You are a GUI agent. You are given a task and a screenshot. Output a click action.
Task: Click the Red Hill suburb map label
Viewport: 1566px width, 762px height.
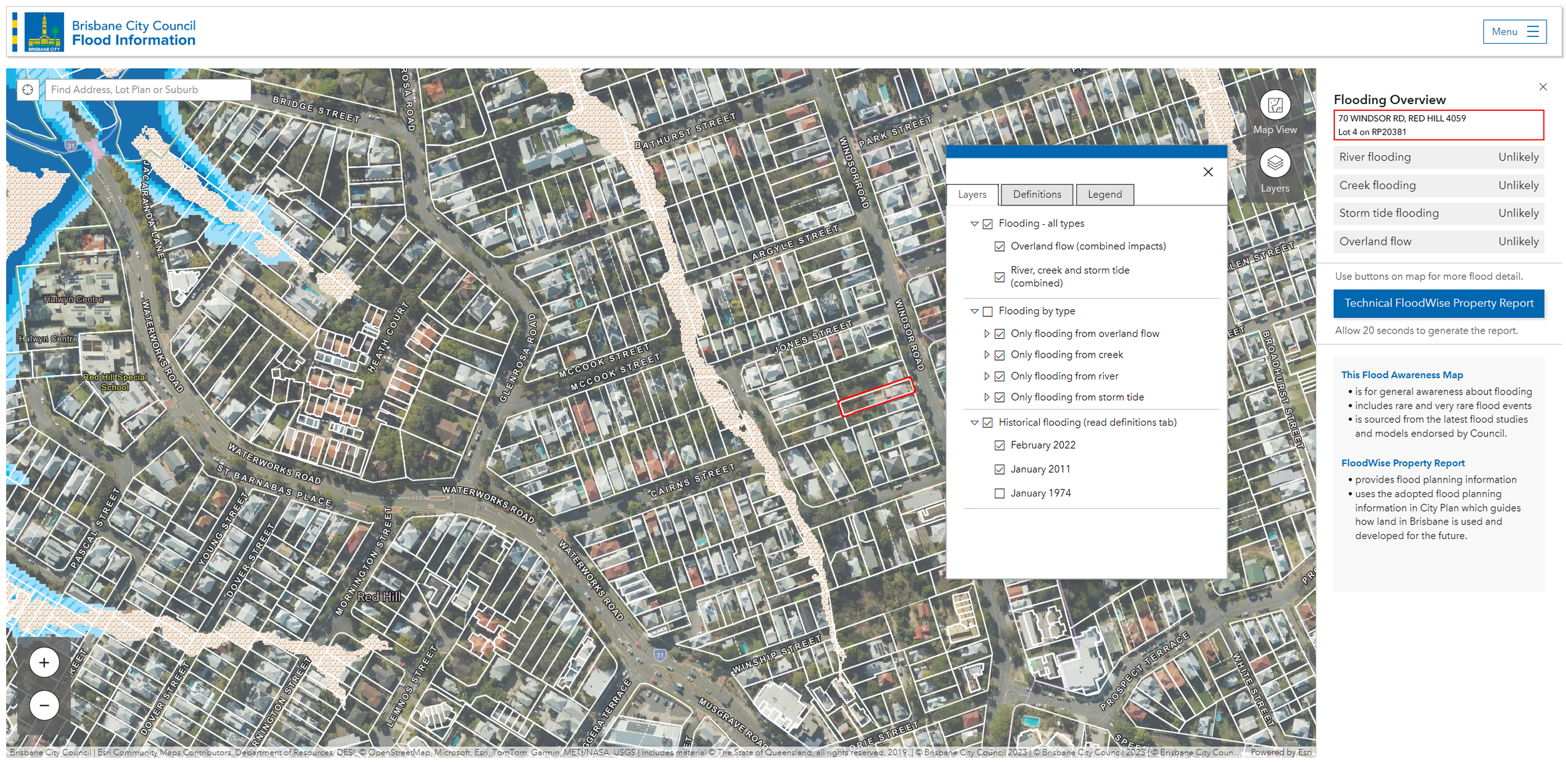click(380, 597)
